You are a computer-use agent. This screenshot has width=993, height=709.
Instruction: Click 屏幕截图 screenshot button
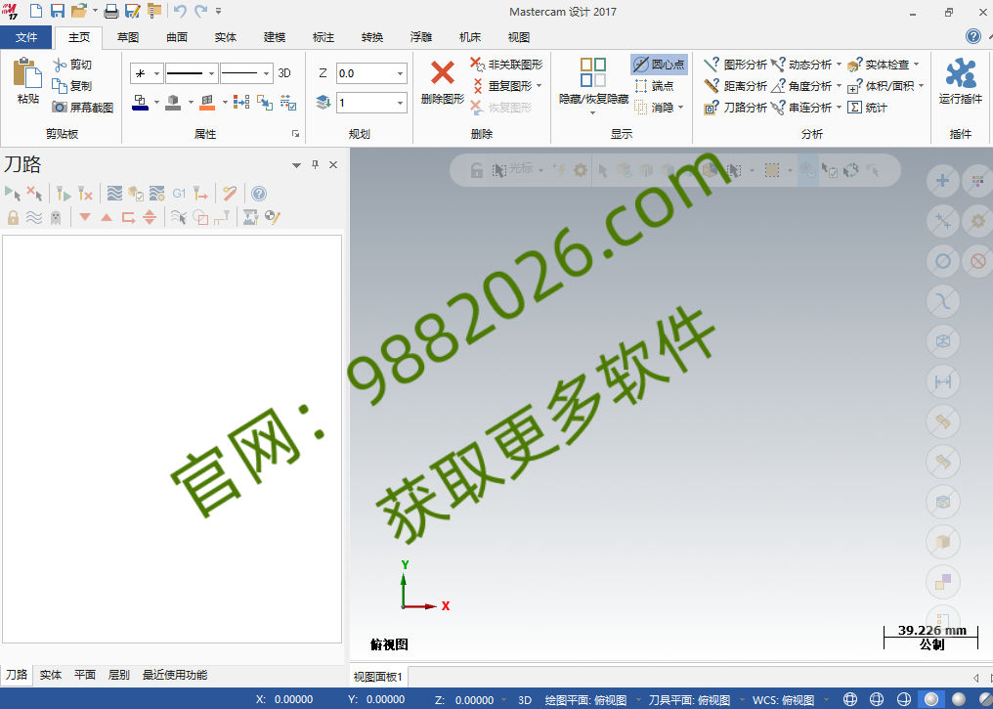tap(83, 107)
